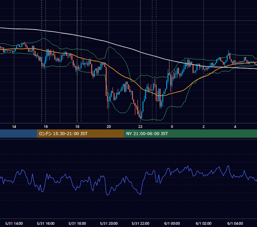Click the 16 hour axis label
The height and width of the screenshot is (227, 257).
coord(46,127)
